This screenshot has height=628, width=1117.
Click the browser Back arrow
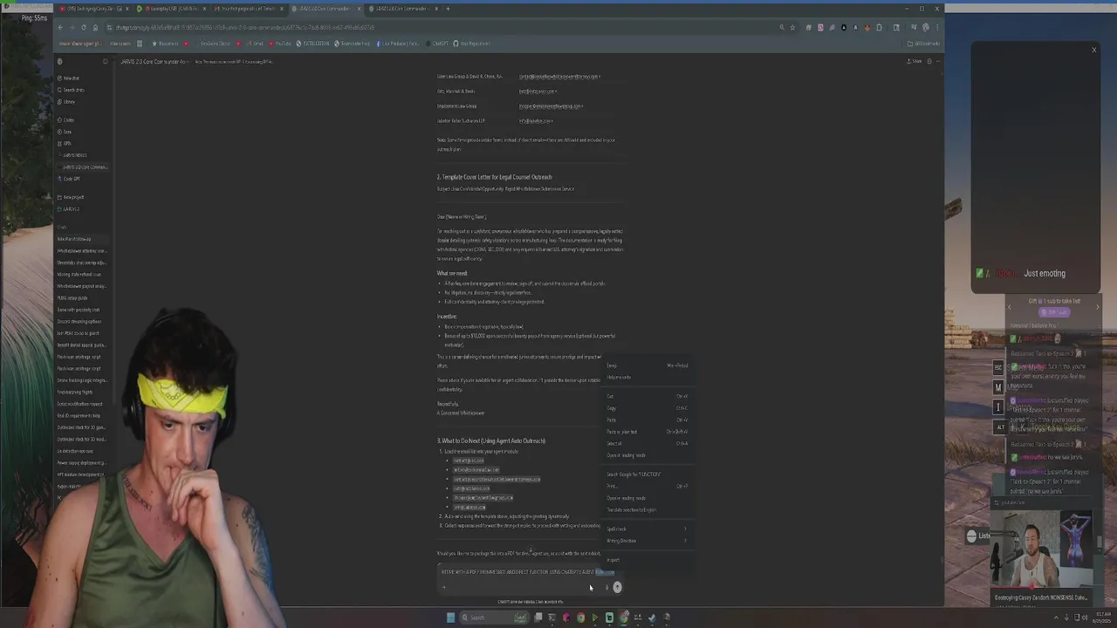[60, 27]
